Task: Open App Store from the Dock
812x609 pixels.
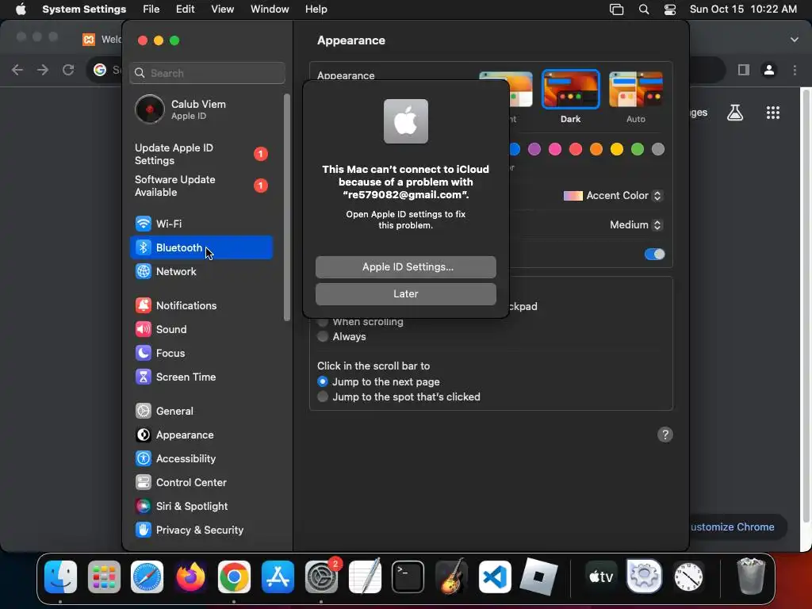Action: coord(278,577)
